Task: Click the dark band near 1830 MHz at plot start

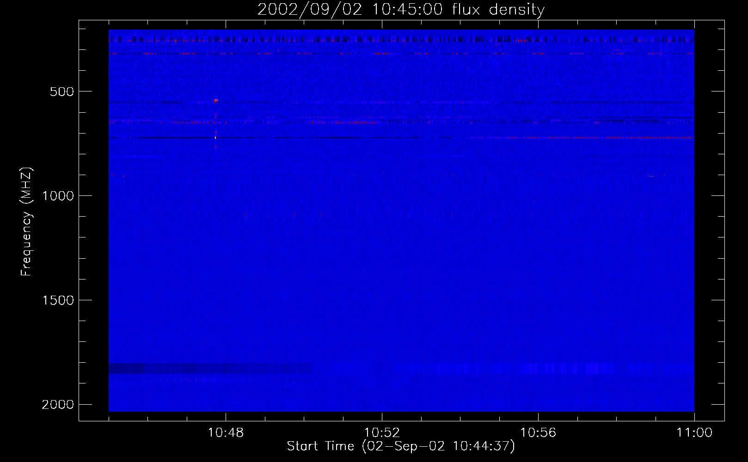Action: coord(210,368)
